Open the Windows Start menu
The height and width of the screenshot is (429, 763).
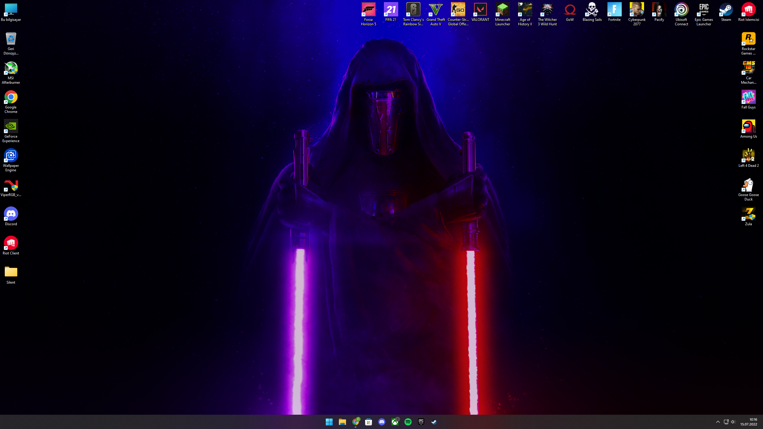[329, 422]
